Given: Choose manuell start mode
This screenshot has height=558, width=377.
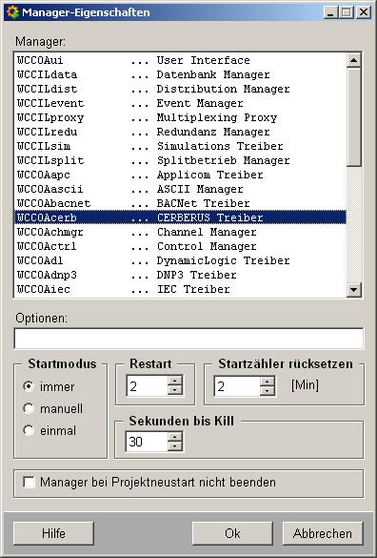Looking at the screenshot, I should pyautogui.click(x=29, y=408).
